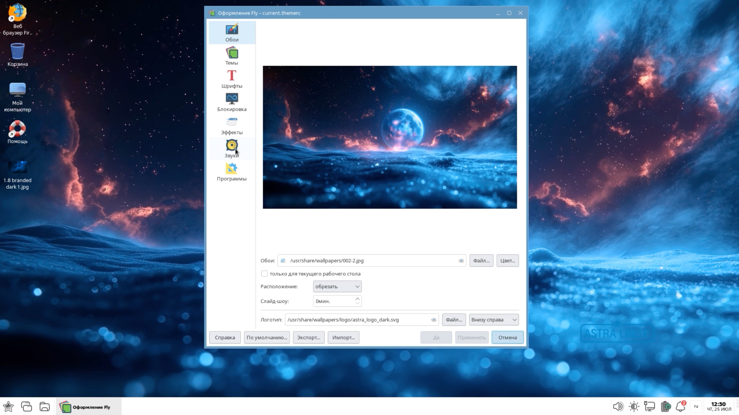739x415 pixels.
Task: Open the Блокировка (Lock screen) section
Action: click(x=232, y=102)
